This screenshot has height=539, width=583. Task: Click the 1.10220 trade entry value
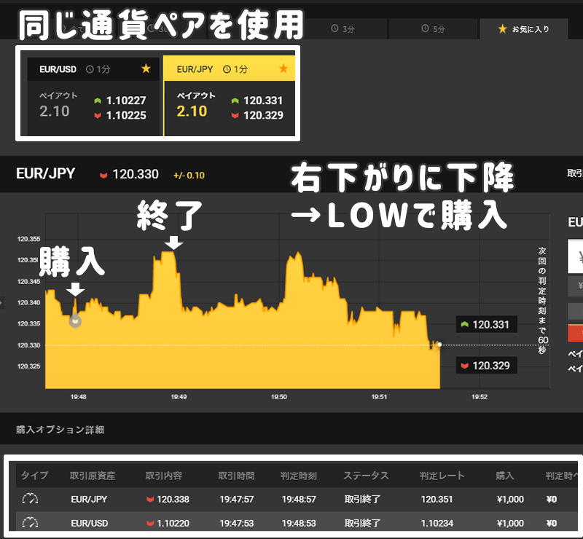coord(173,524)
